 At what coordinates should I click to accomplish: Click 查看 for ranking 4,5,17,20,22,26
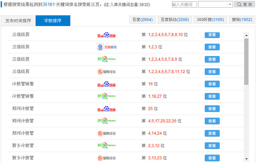click(x=212, y=121)
